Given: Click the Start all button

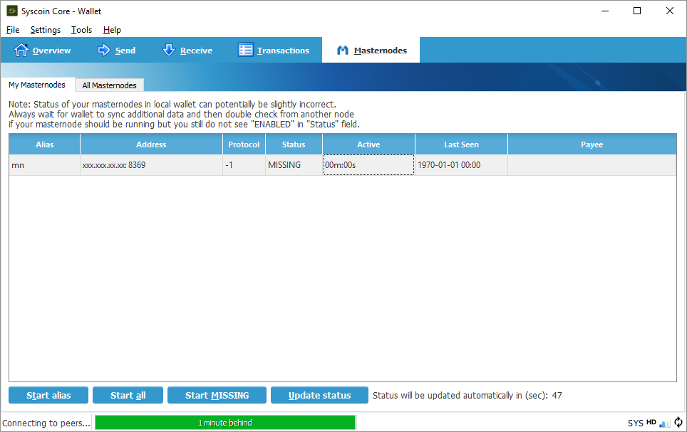Looking at the screenshot, I should click(128, 395).
